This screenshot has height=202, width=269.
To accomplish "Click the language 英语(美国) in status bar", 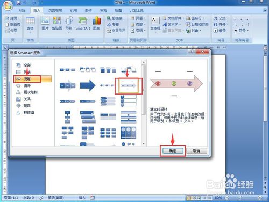I will pos(56,198).
